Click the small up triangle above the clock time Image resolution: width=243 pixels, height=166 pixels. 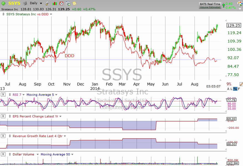pyautogui.click(x=220, y=80)
